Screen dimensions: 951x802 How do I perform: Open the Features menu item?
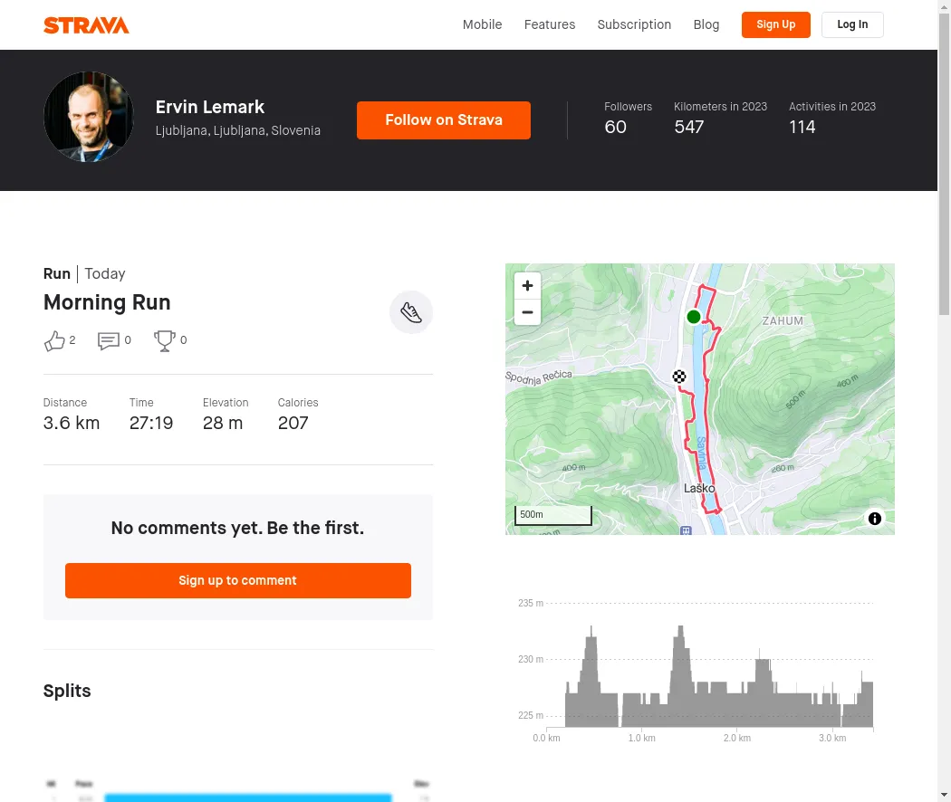(x=550, y=24)
